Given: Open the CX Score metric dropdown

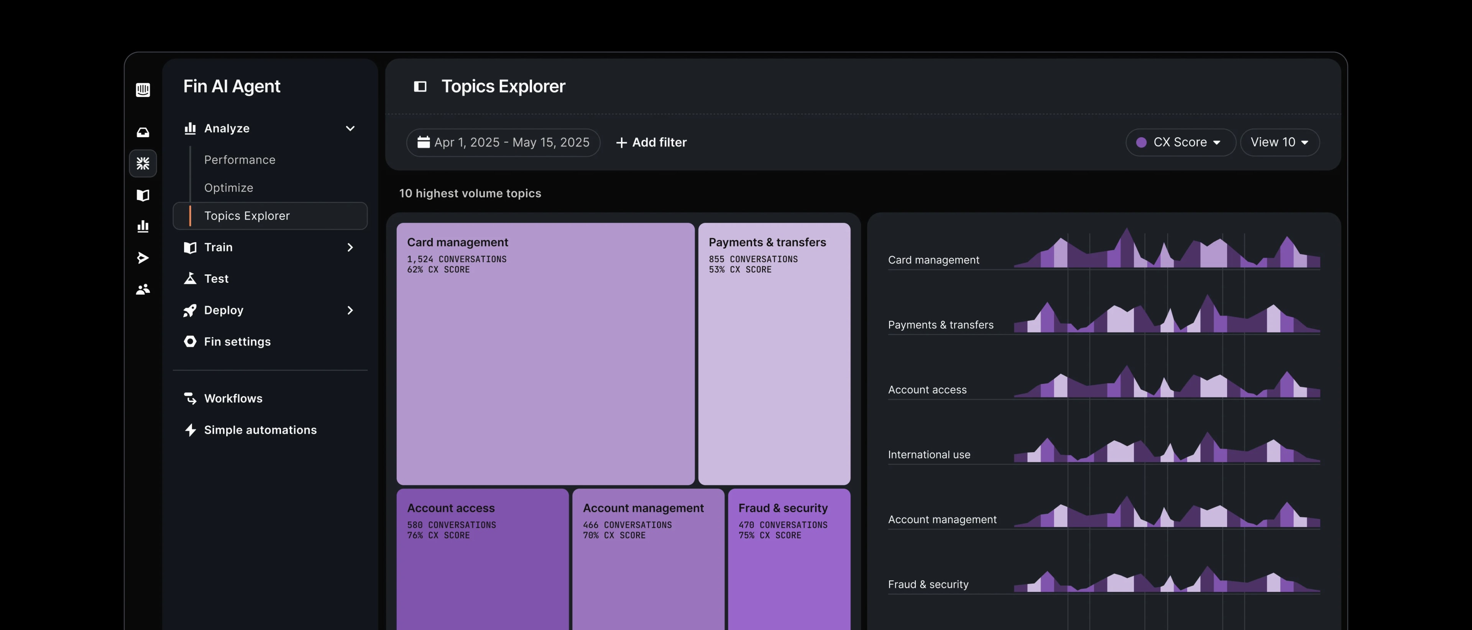Looking at the screenshot, I should (x=1180, y=142).
